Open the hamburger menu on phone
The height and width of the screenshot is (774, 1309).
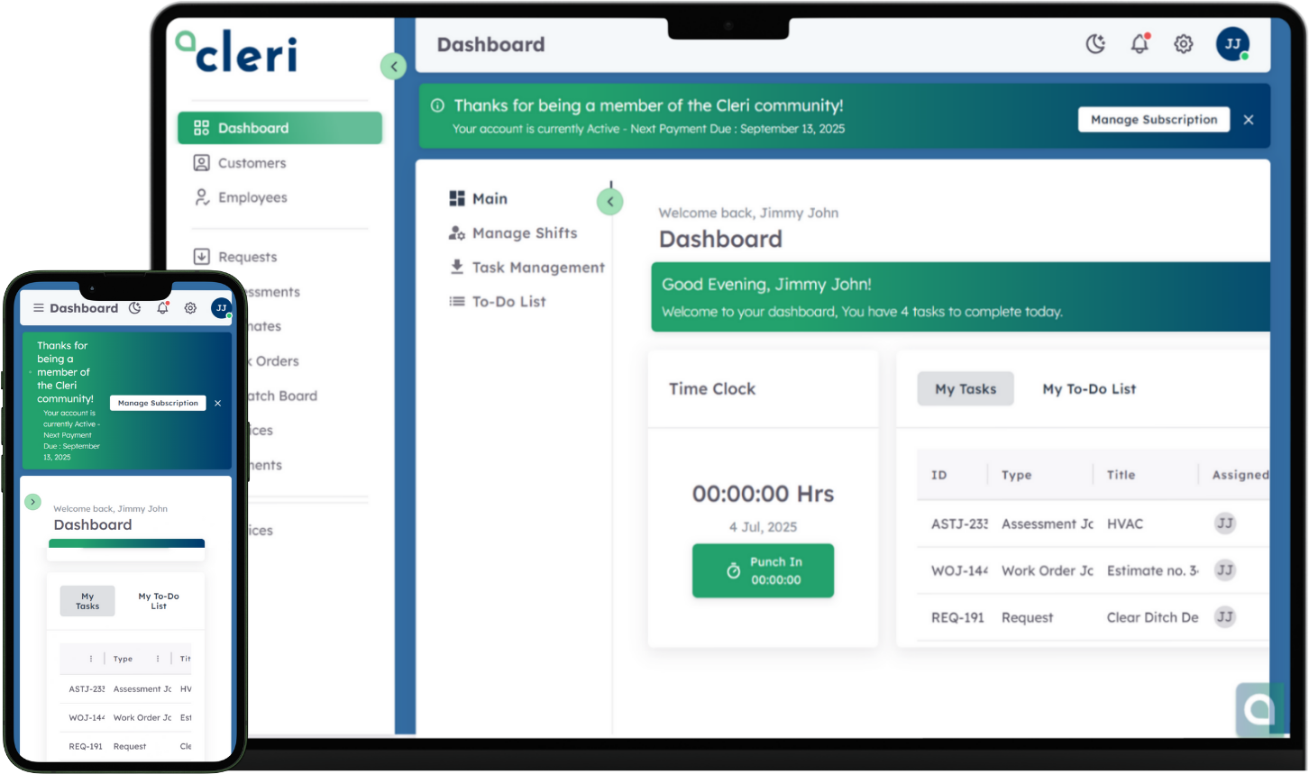click(38, 308)
